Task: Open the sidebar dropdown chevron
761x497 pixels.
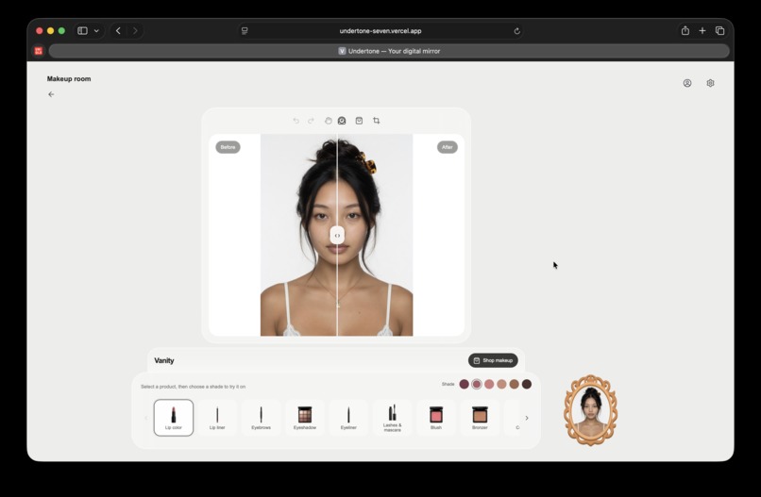Action: click(x=96, y=30)
